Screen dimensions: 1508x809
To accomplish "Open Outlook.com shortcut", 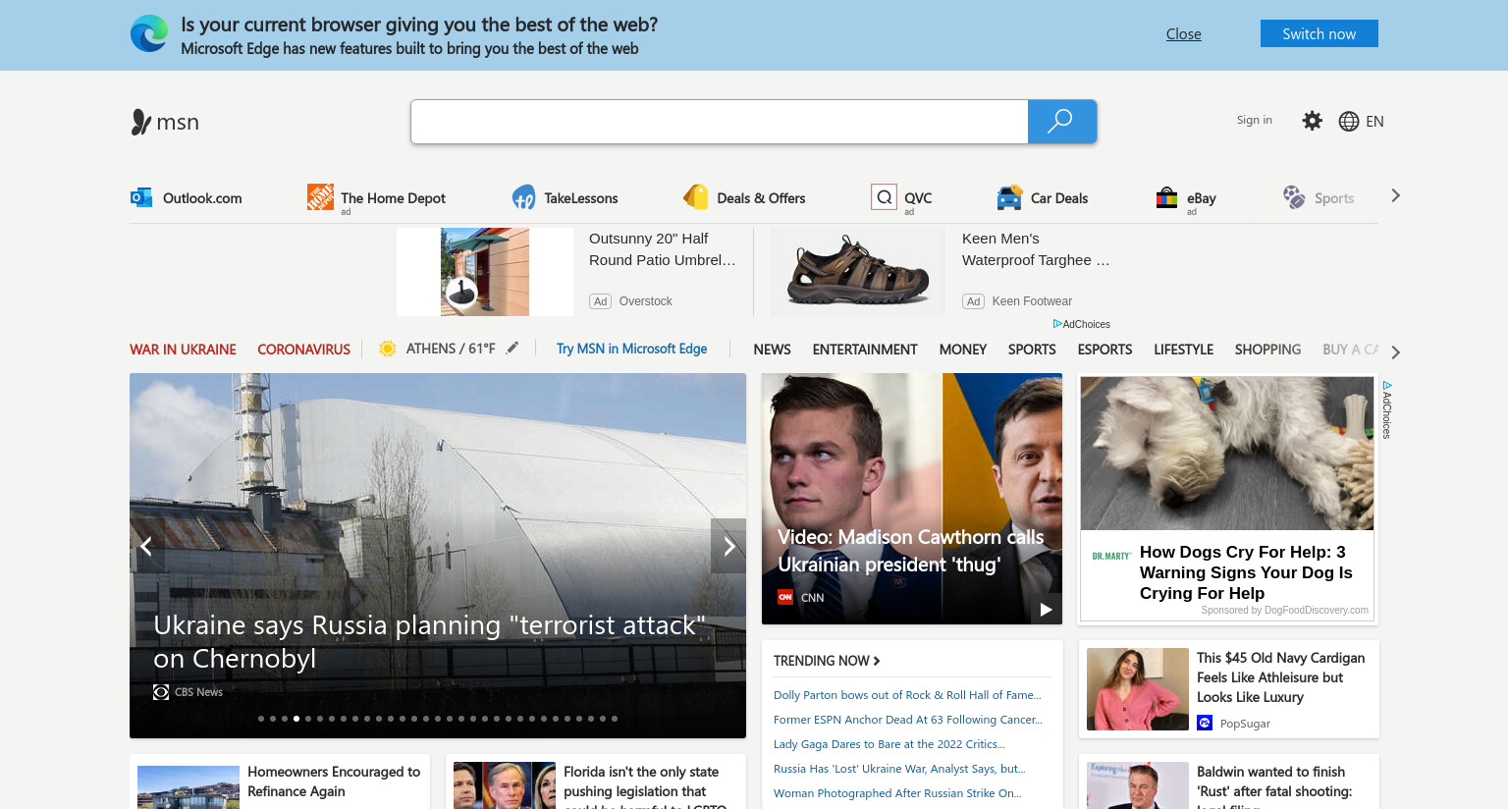I will (187, 198).
